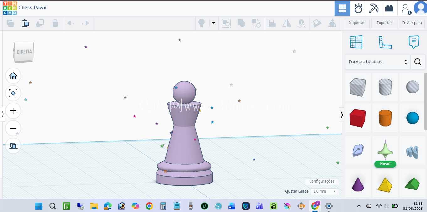Select the purple Cone shape
The width and height of the screenshot is (427, 212).
tap(358, 184)
